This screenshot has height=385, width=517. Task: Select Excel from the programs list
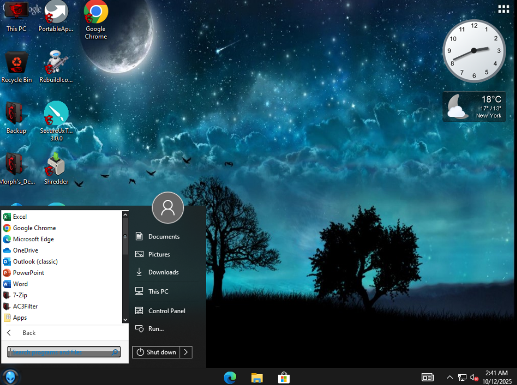20,216
